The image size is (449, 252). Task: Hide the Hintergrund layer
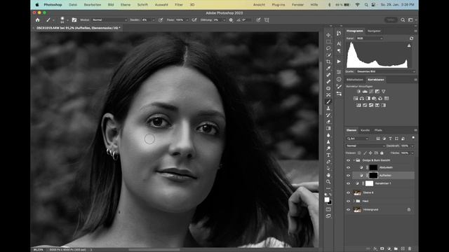[349, 210]
